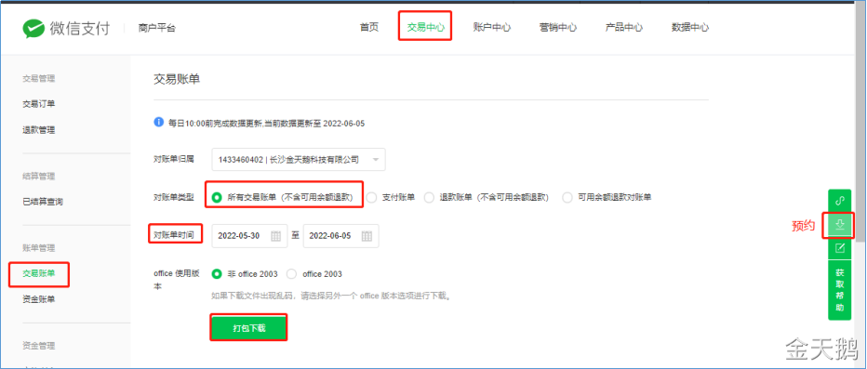This screenshot has width=867, height=369.
Task: Click 交易管理 sidebar section label
Action: (x=39, y=79)
